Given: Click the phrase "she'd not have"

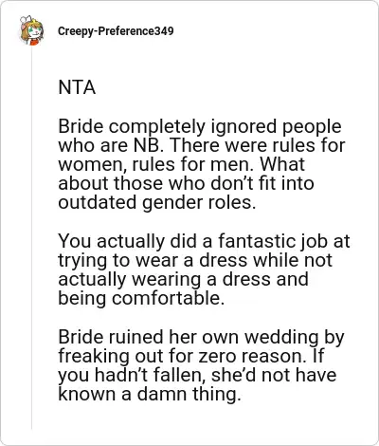Looking at the screenshot, I should (274, 376).
